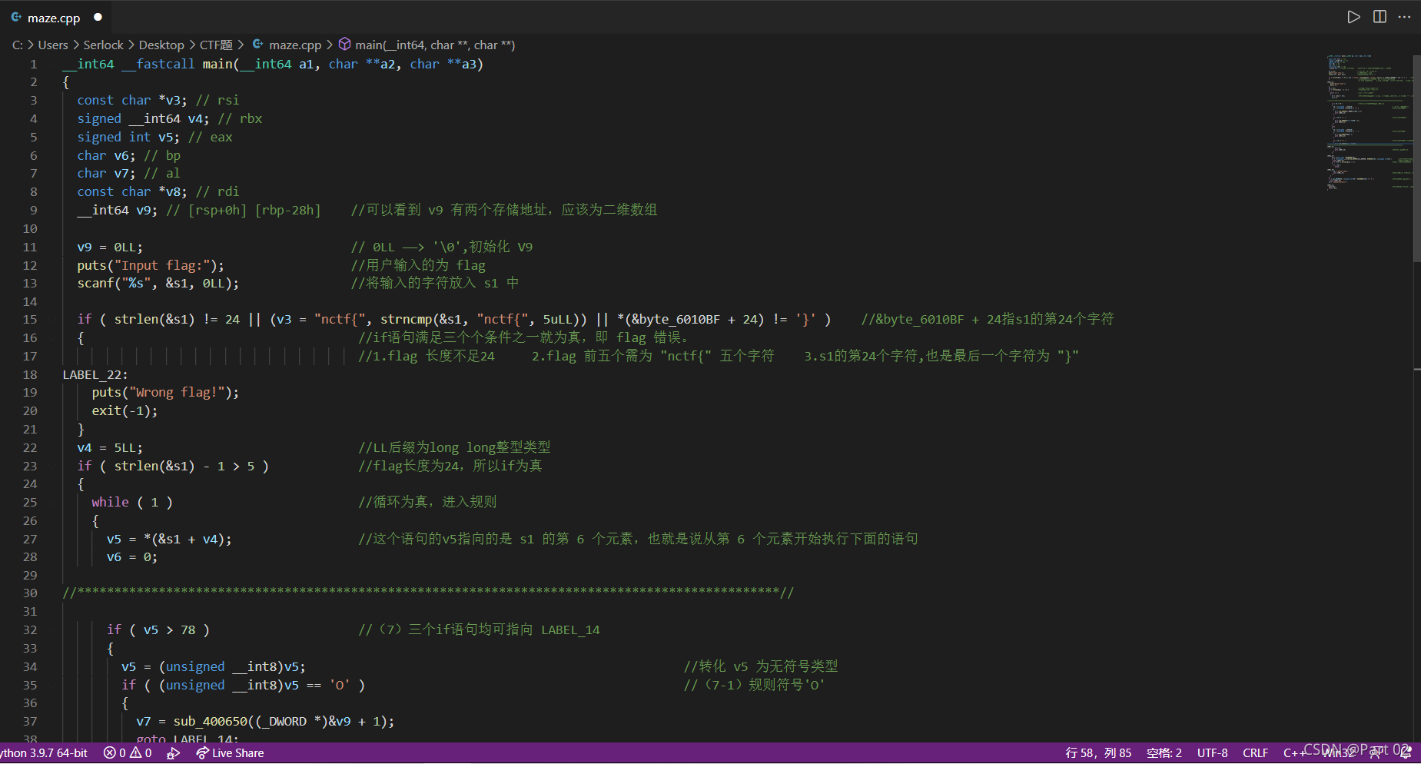Open the More Actions ellipsis menu
1421x764 pixels.
click(x=1405, y=16)
